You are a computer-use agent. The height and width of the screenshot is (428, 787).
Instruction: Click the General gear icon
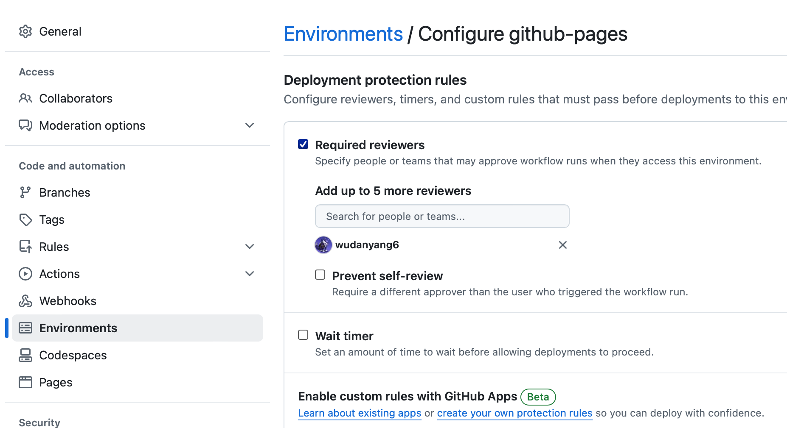25,31
